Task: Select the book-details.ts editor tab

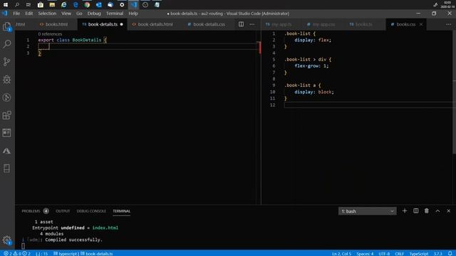Action: tap(103, 24)
